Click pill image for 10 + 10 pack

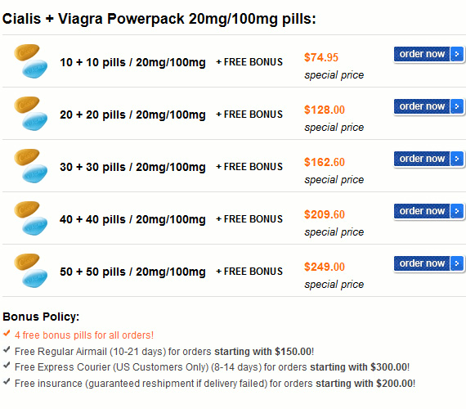pos(30,61)
